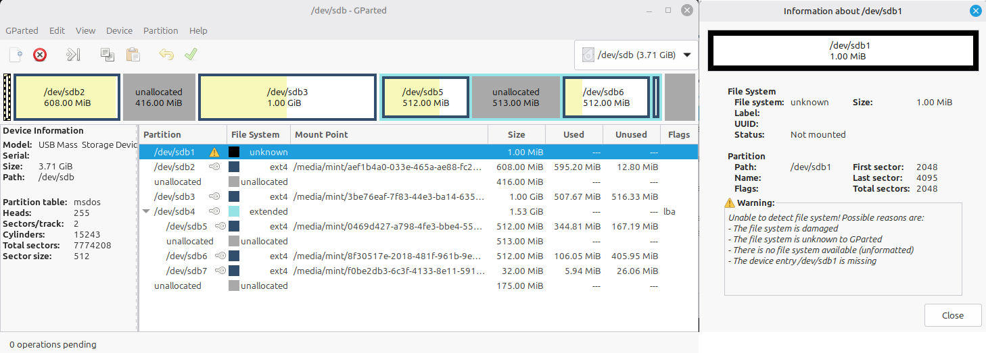Select the /dev/sdb3 block in disk map
Image resolution: width=986 pixels, height=353 pixels.
(287, 97)
